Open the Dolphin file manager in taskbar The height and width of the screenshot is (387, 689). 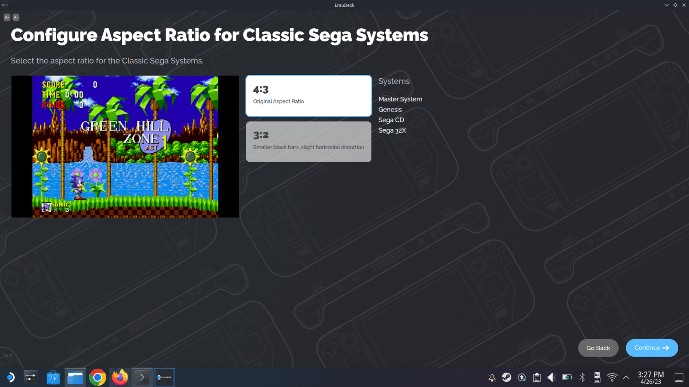tap(75, 377)
